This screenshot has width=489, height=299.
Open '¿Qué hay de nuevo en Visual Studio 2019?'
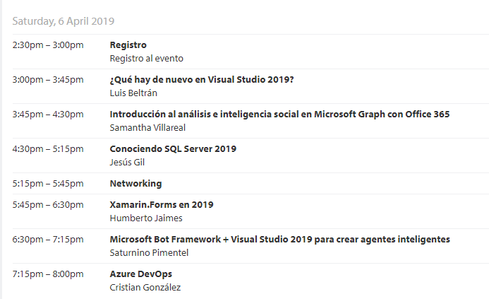(202, 80)
